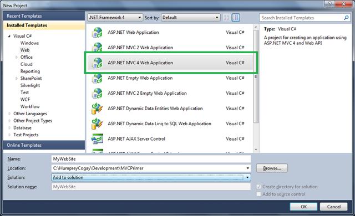
Task: Click the ASP.NET MVC 2 Web Application icon
Action: tap(97, 48)
